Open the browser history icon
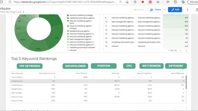Screen dimensions: 198x111 [x=175, y=2]
